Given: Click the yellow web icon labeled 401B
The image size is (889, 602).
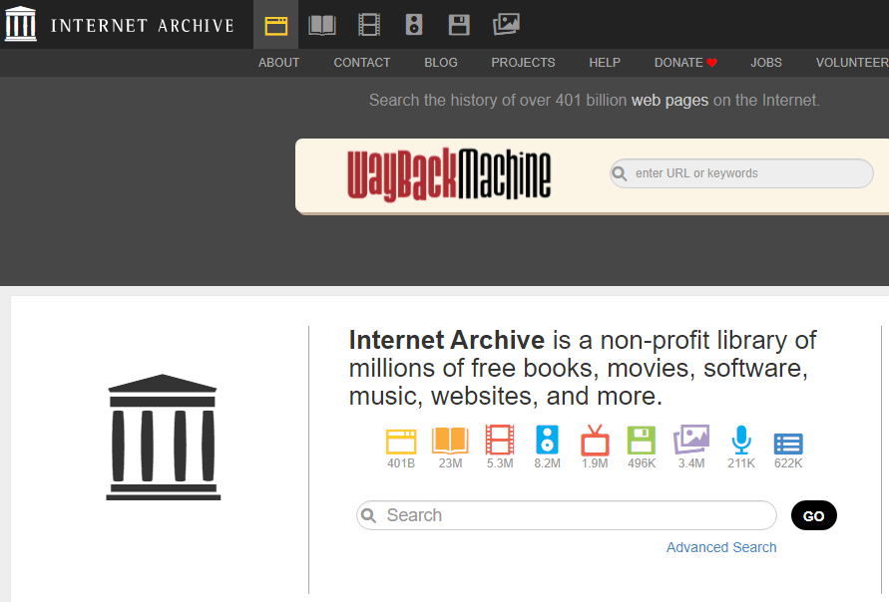Looking at the screenshot, I should (x=401, y=442).
